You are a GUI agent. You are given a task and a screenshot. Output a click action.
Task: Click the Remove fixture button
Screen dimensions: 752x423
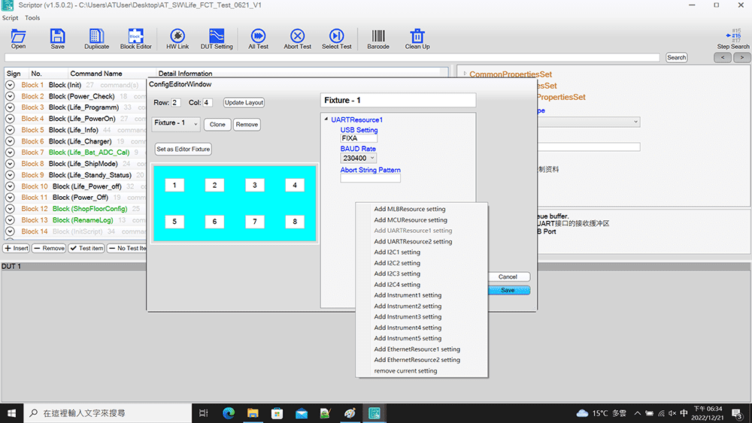point(247,125)
